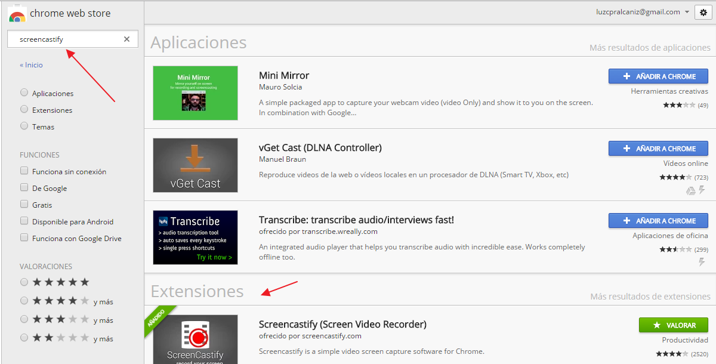Enable Funciona con Google Drive checkbox
716x364 pixels.
[x=24, y=237]
